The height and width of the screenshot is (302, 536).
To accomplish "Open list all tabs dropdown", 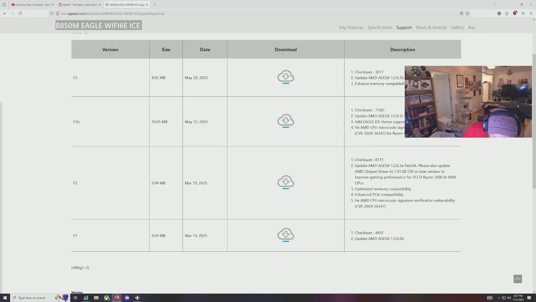I will pyautogui.click(x=494, y=5).
